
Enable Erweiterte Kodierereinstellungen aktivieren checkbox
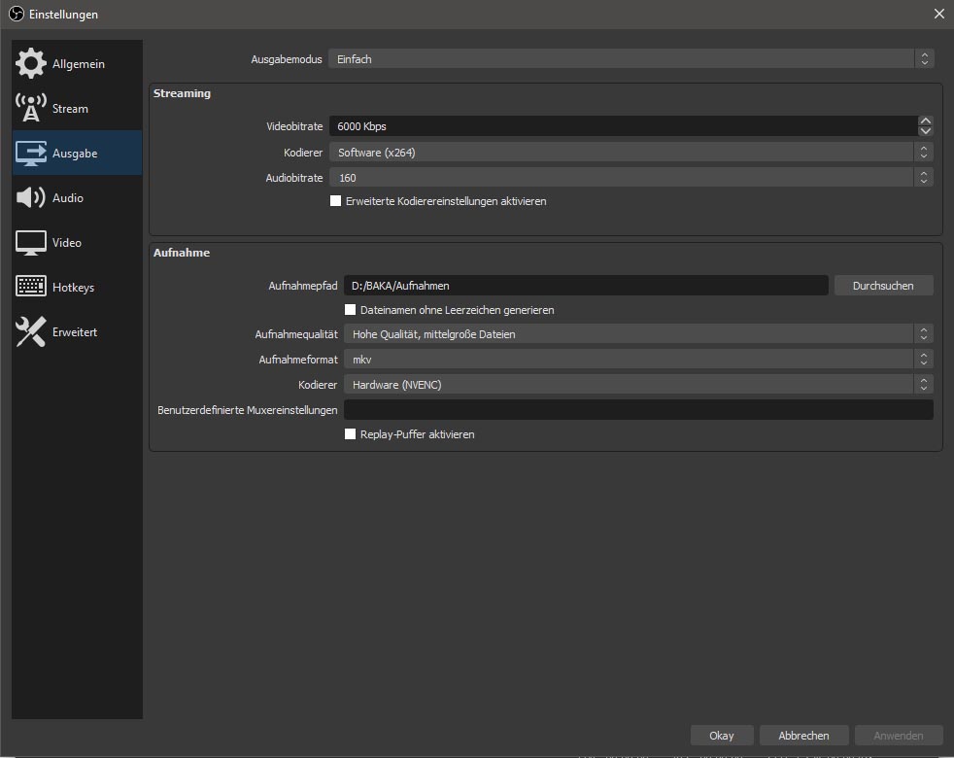pyautogui.click(x=336, y=201)
